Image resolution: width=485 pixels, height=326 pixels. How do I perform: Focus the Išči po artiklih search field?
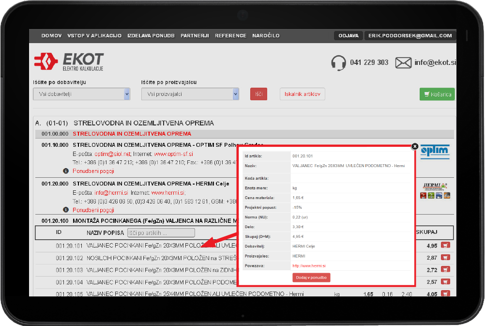pos(161,233)
